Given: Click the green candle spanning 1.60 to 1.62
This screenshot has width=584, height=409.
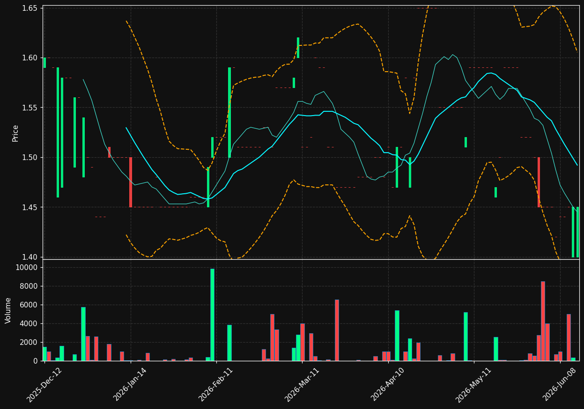Looking at the screenshot, I should 298,48.
